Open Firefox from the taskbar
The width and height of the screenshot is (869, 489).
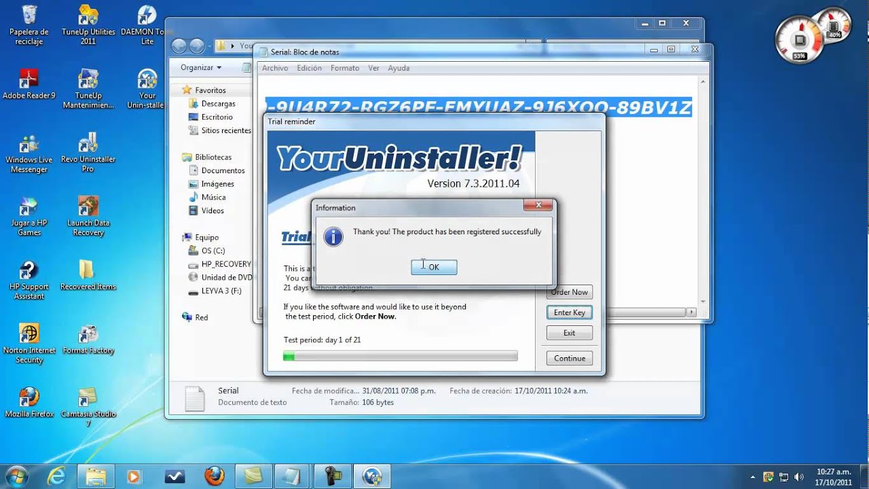(215, 476)
